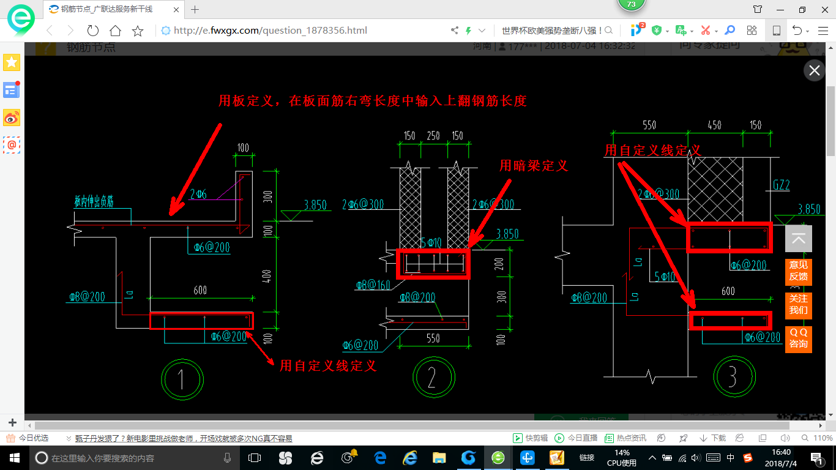
Task: Open 今日直播 live streaming
Action: [x=576, y=438]
